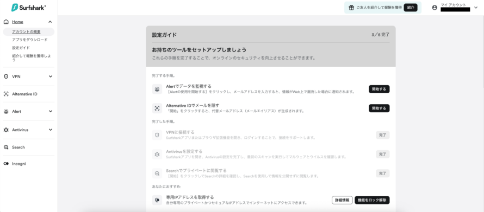Click the account avatar icon
Image resolution: width=484 pixels, height=212 pixels.
pos(435,8)
